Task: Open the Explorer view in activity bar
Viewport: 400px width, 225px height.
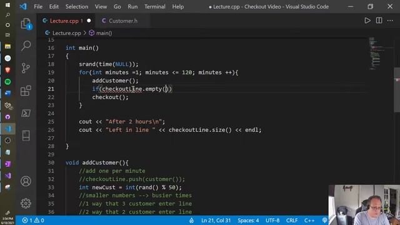Action: pos(26,23)
